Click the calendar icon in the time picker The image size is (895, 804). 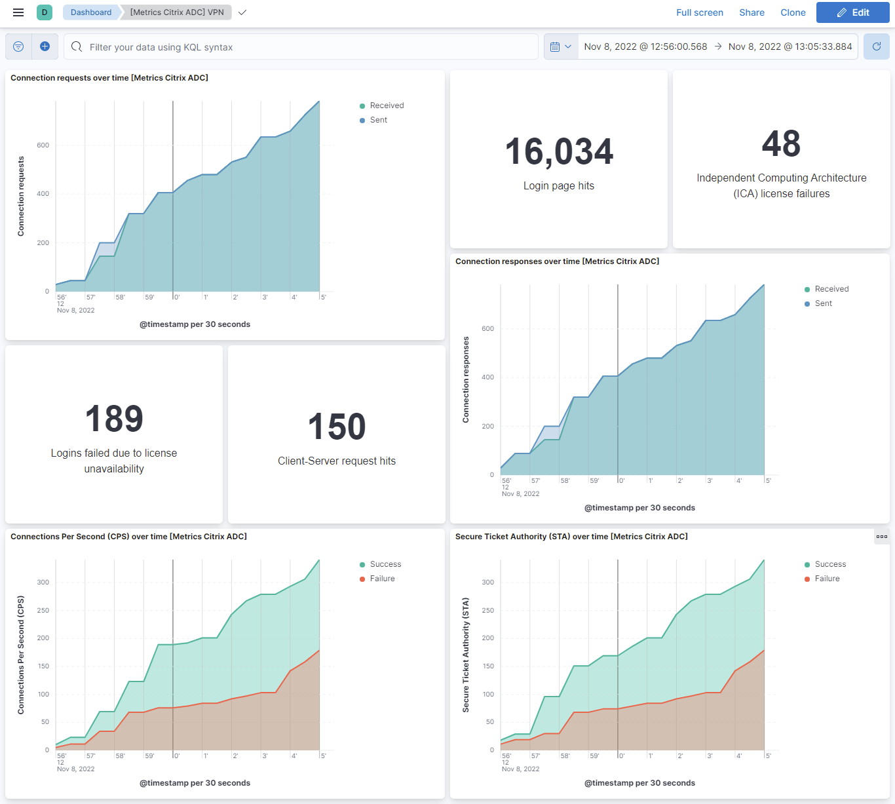[x=556, y=46]
